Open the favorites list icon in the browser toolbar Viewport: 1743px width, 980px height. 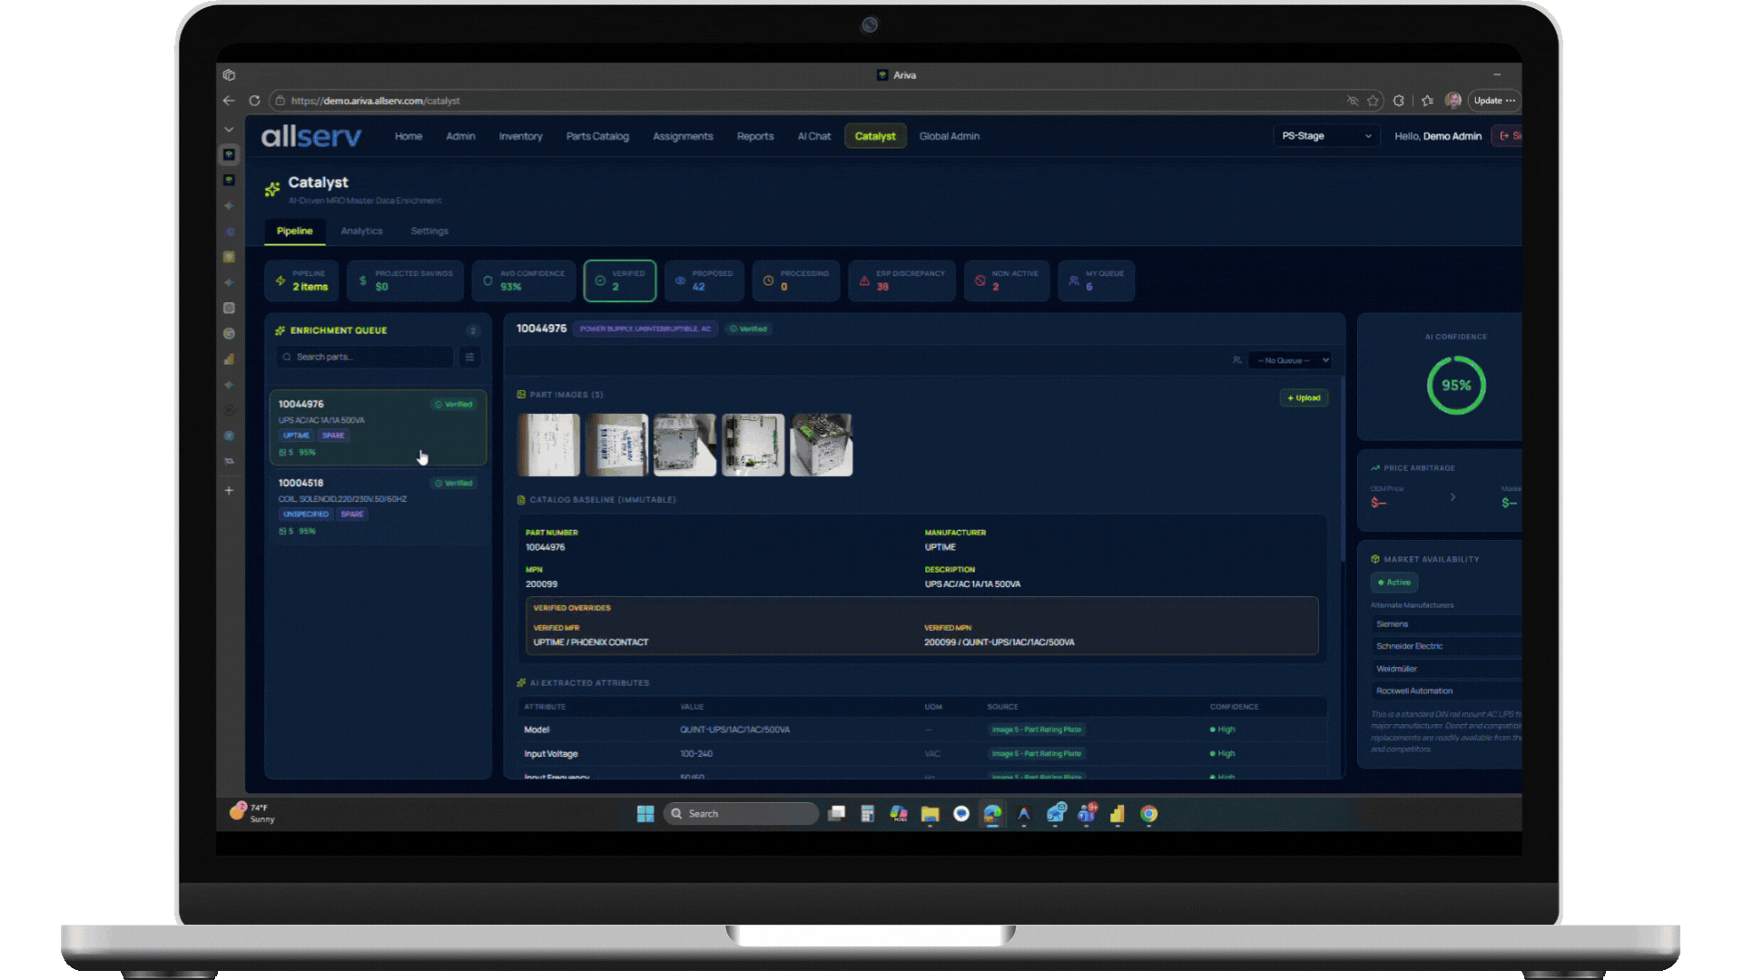tap(1427, 101)
